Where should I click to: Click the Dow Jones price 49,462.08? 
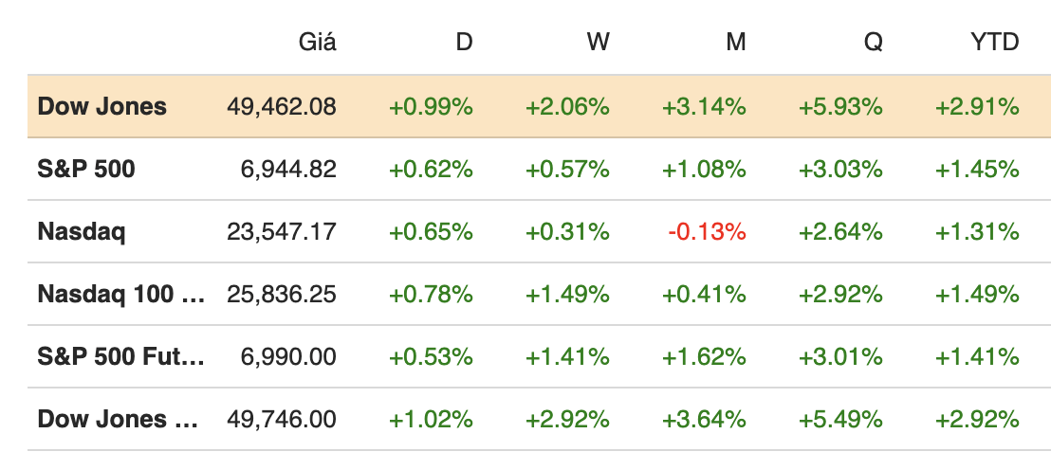pos(282,106)
